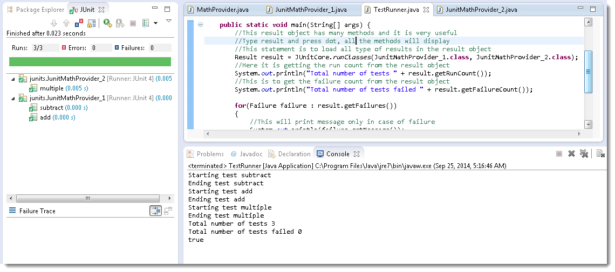Maximize the JUnit view panel
Viewport: 615px width, 272px height.
(x=167, y=9)
